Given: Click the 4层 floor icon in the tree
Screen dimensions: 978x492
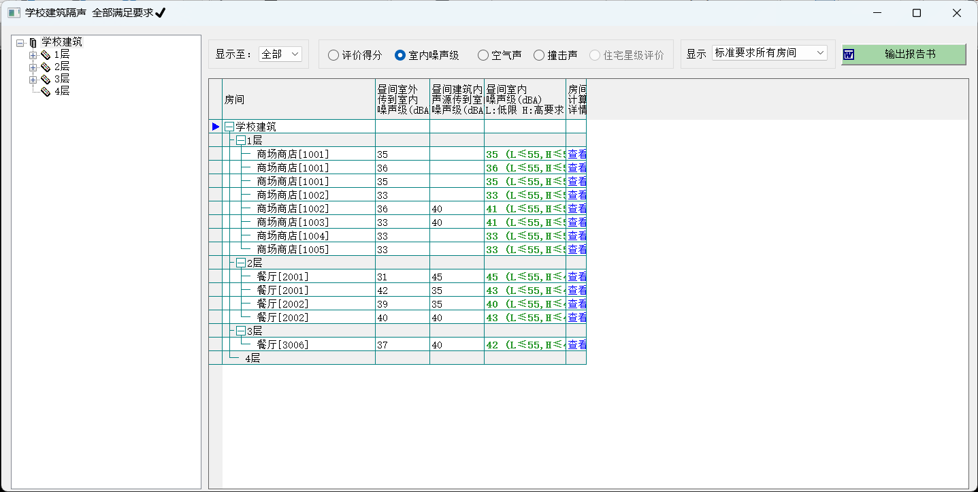Looking at the screenshot, I should point(46,91).
